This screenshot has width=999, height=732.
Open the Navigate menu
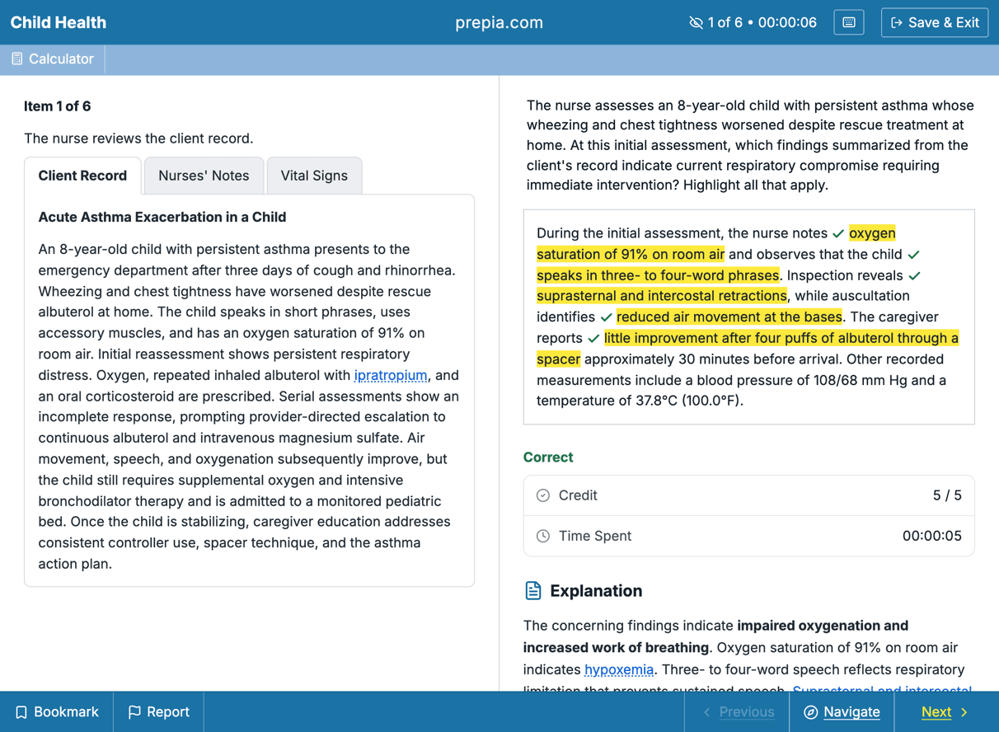[x=842, y=712]
